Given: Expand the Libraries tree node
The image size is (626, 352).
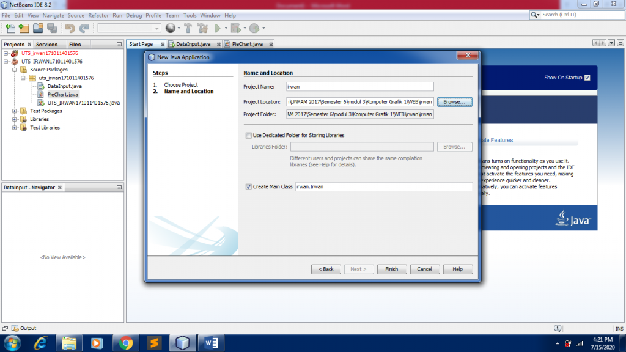Looking at the screenshot, I should [x=15, y=119].
